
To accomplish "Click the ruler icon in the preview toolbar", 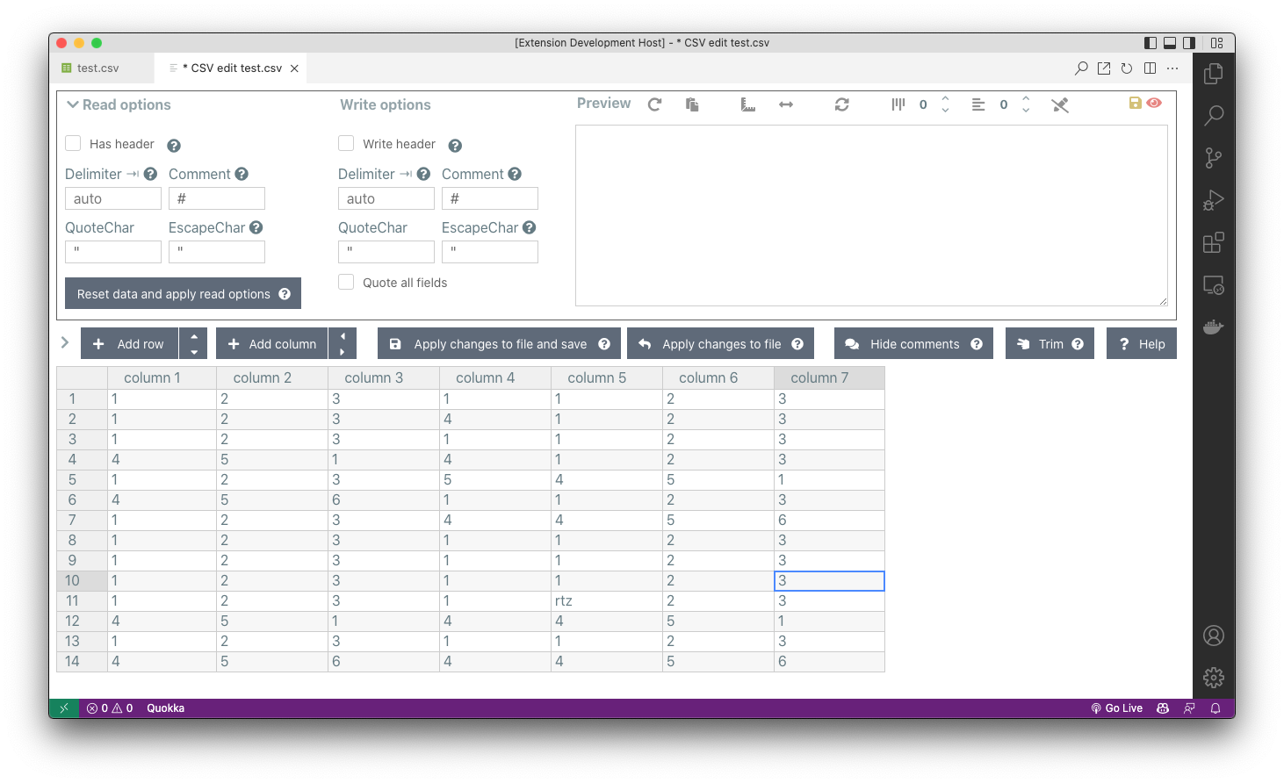I will click(747, 104).
